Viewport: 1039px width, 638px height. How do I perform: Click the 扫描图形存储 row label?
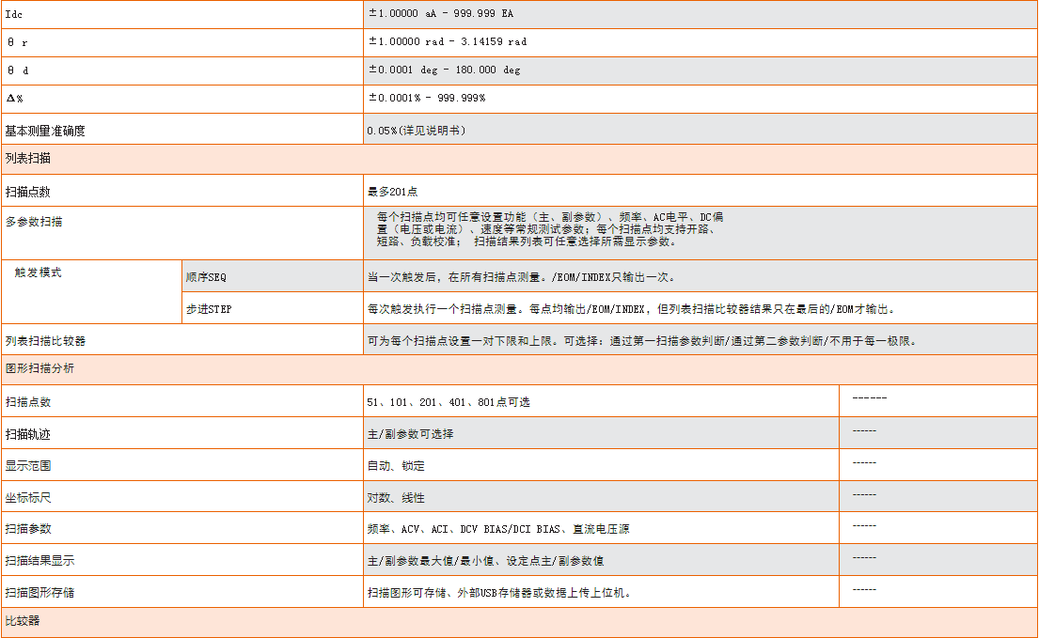[x=39, y=593]
